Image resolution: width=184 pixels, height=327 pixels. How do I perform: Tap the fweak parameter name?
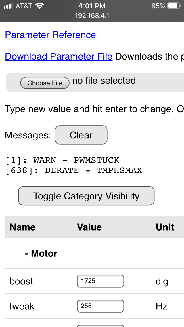click(x=22, y=306)
